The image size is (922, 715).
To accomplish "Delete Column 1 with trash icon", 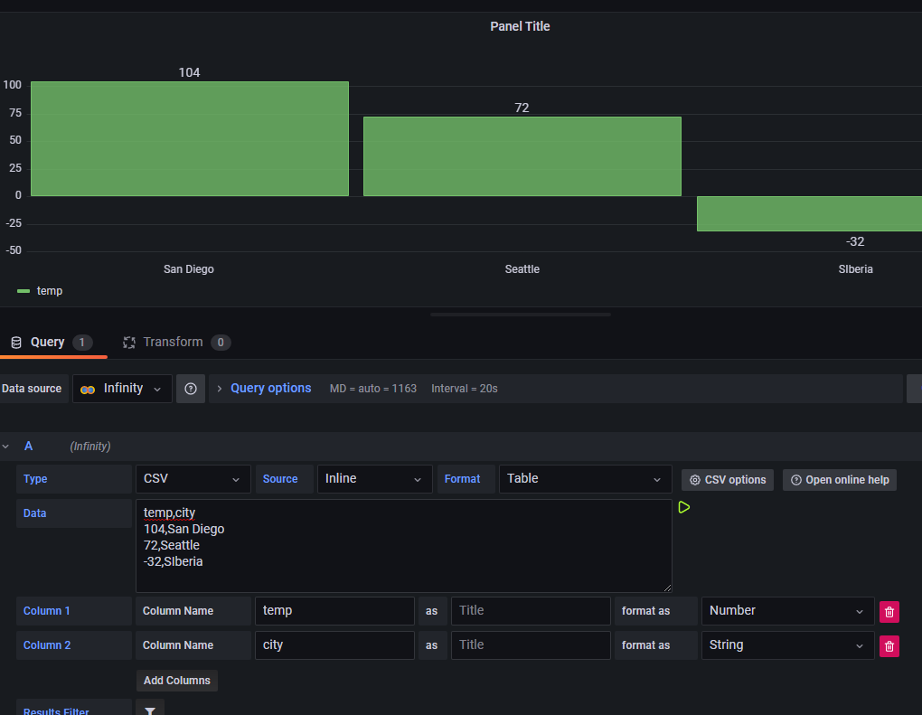I will tap(889, 612).
